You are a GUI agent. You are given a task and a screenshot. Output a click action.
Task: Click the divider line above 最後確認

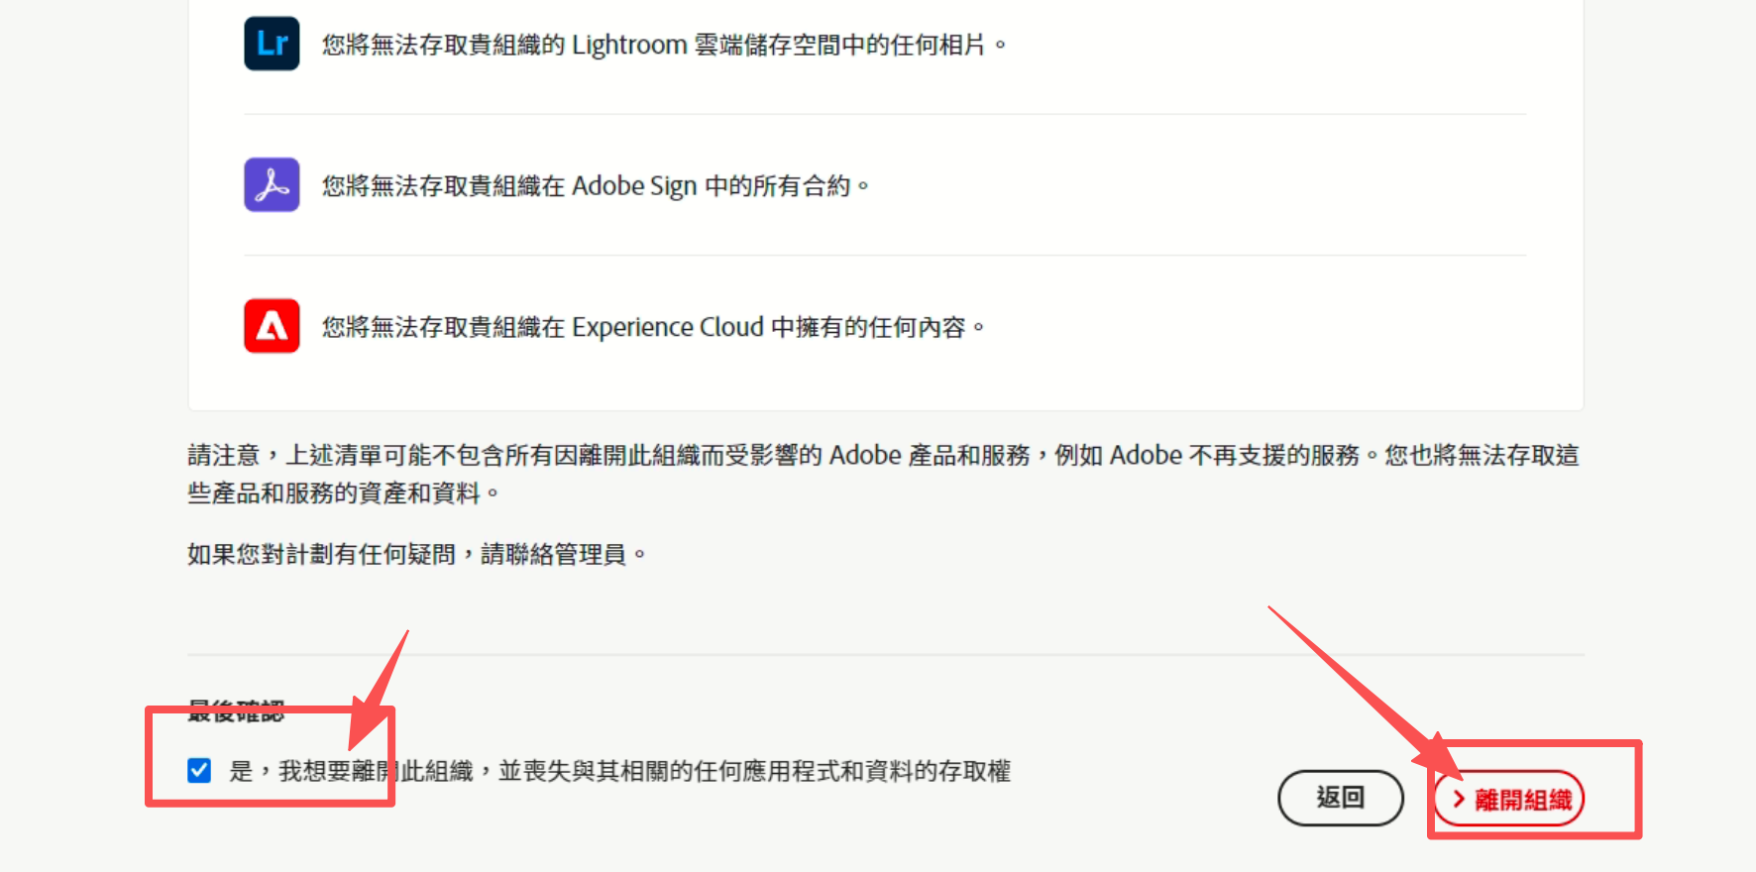885,655
